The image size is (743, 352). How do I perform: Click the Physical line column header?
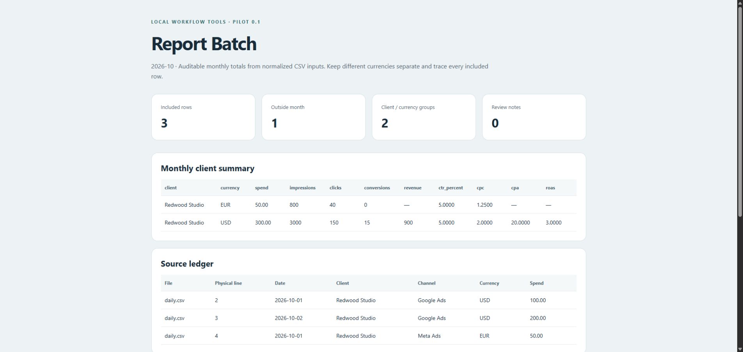click(x=228, y=283)
